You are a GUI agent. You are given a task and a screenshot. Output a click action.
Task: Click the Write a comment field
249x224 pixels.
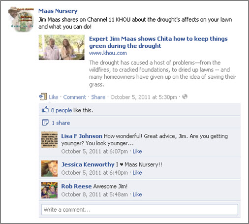[x=140, y=210]
